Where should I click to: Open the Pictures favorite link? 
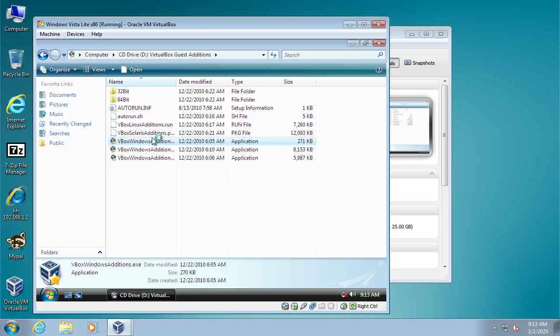coord(59,105)
